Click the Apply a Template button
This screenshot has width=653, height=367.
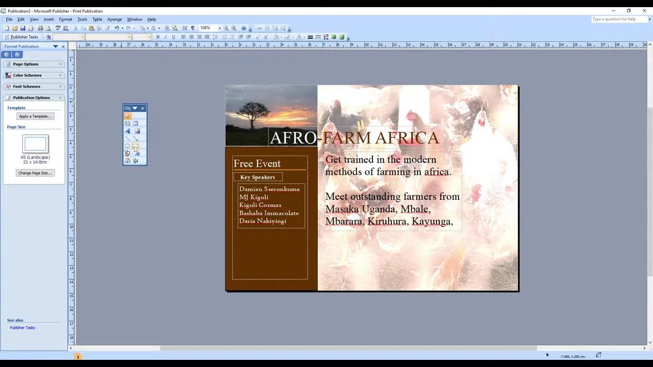tap(35, 116)
